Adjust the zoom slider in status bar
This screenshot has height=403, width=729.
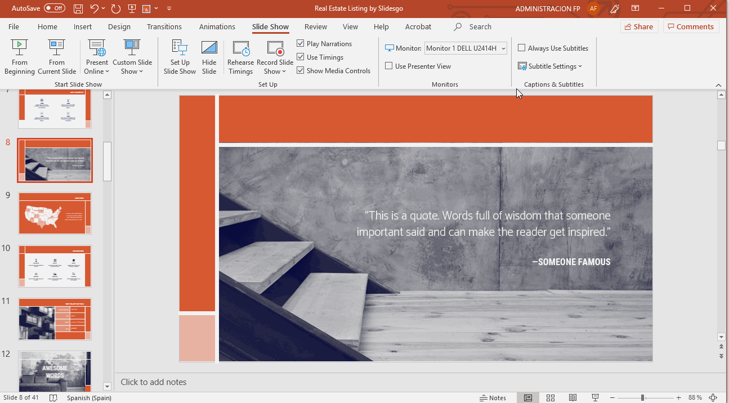click(643, 398)
